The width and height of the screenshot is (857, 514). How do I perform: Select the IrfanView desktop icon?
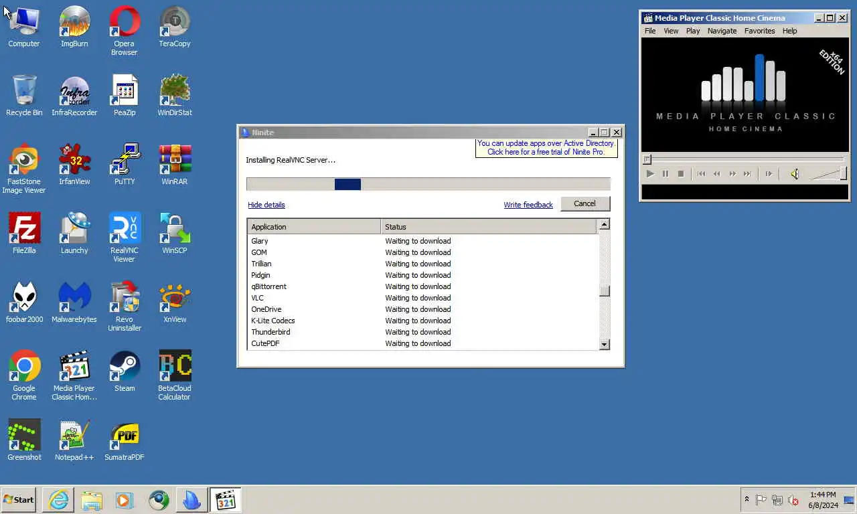click(74, 165)
